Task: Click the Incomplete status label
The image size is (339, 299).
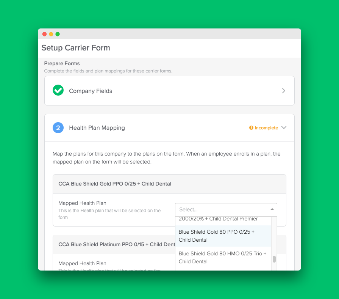Action: pyautogui.click(x=266, y=128)
